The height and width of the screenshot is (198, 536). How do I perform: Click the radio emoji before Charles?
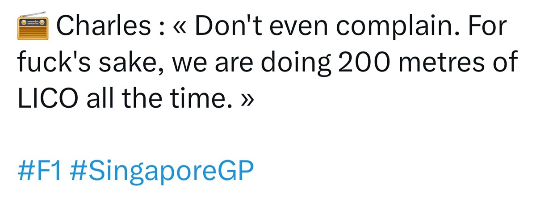coord(34,26)
